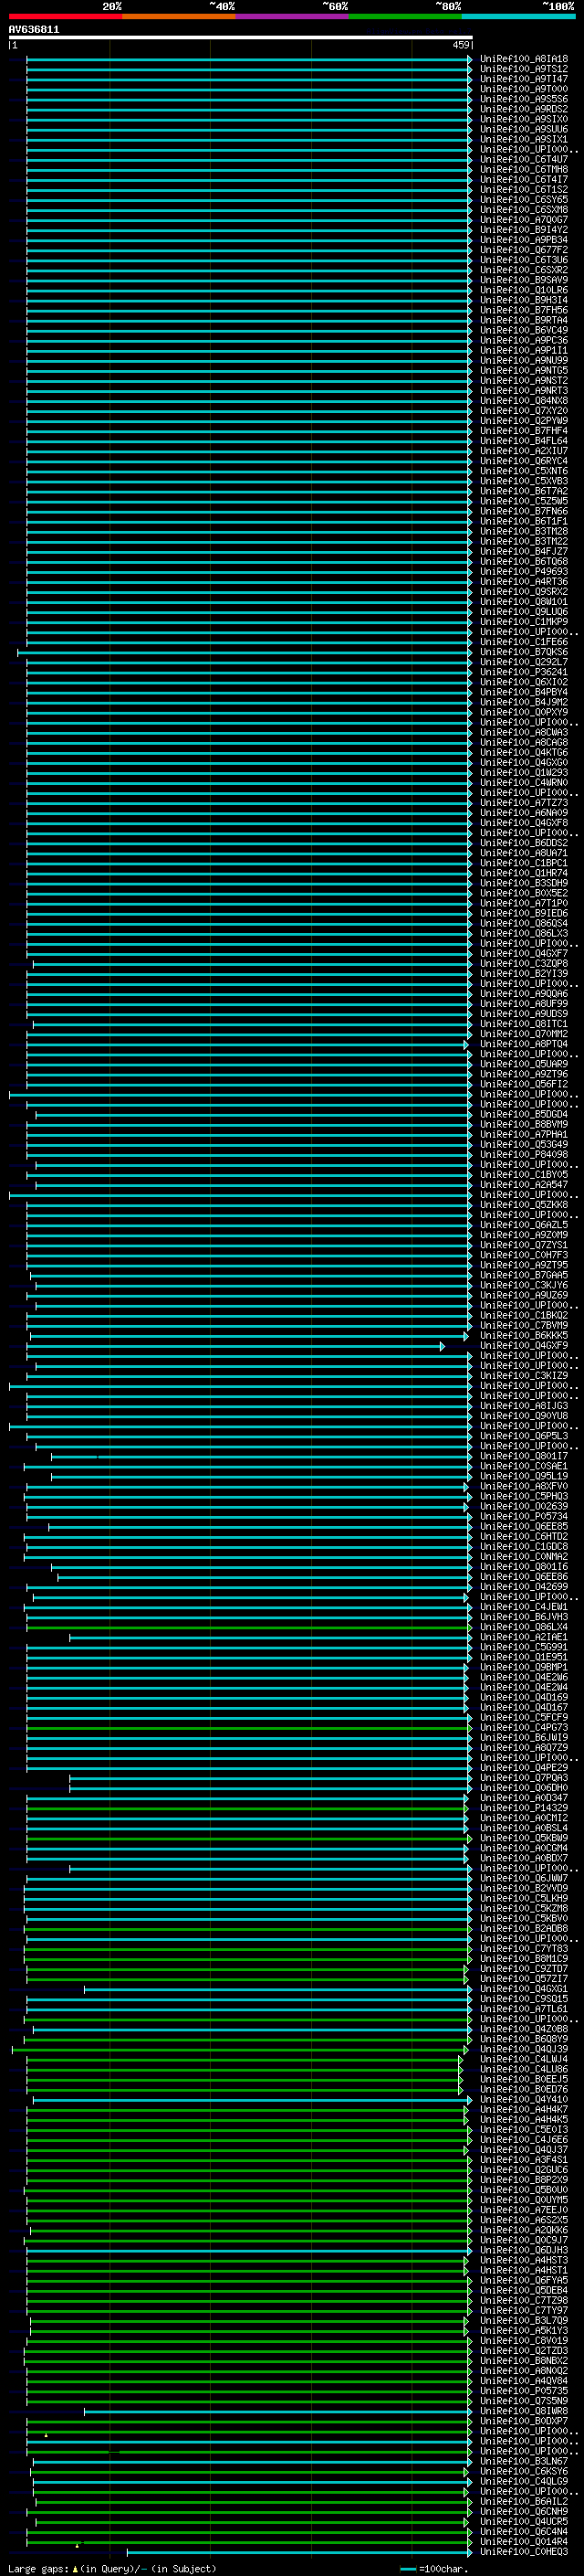The height and width of the screenshot is (2576, 584).
Task: Select the UniRef100_C4JEW1 label
Action: point(524,1607)
